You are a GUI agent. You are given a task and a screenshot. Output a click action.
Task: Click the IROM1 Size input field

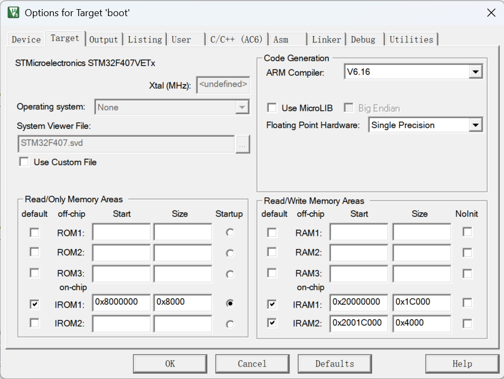click(182, 303)
